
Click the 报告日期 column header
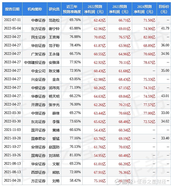12,9
